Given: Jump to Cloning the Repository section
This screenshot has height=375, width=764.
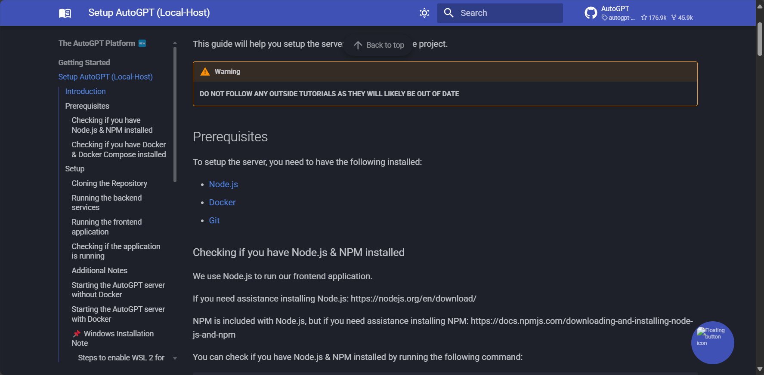Looking at the screenshot, I should [109, 183].
